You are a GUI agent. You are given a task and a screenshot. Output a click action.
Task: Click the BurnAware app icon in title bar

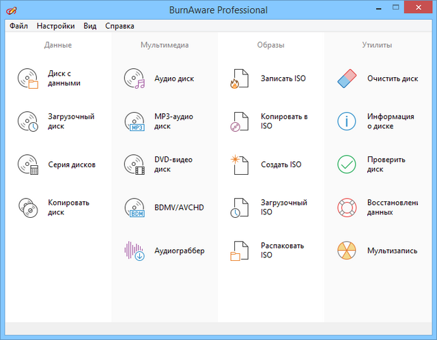click(12, 10)
